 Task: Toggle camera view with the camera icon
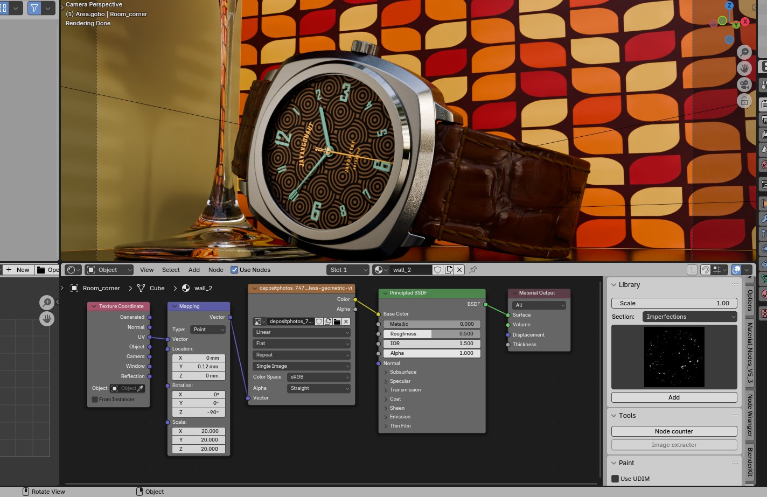[744, 85]
